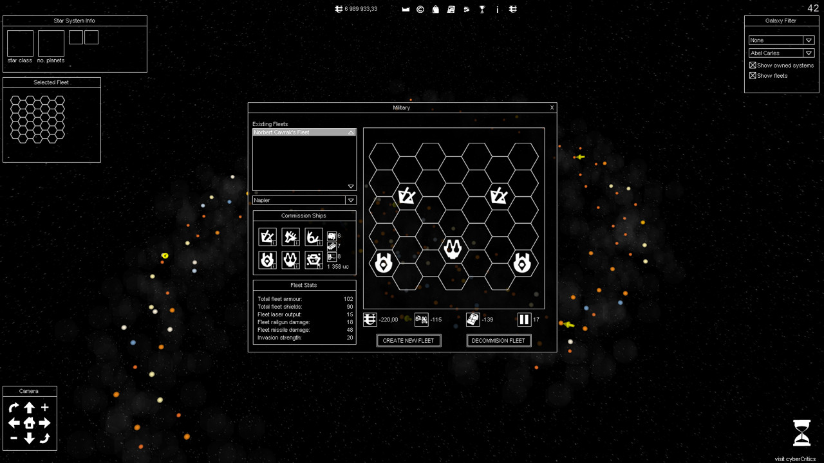Click the pause indicator showing 17
This screenshot has width=824, height=463.
tap(523, 319)
